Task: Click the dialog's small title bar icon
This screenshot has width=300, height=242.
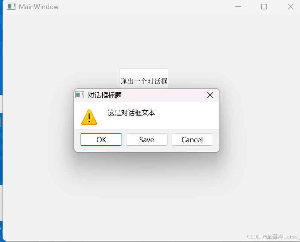Action: pyautogui.click(x=79, y=95)
